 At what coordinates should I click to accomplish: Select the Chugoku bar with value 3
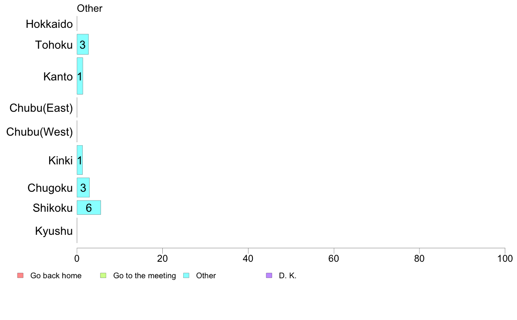83,187
